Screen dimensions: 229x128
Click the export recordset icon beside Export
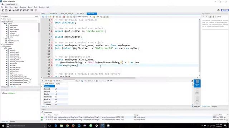coord(82,81)
